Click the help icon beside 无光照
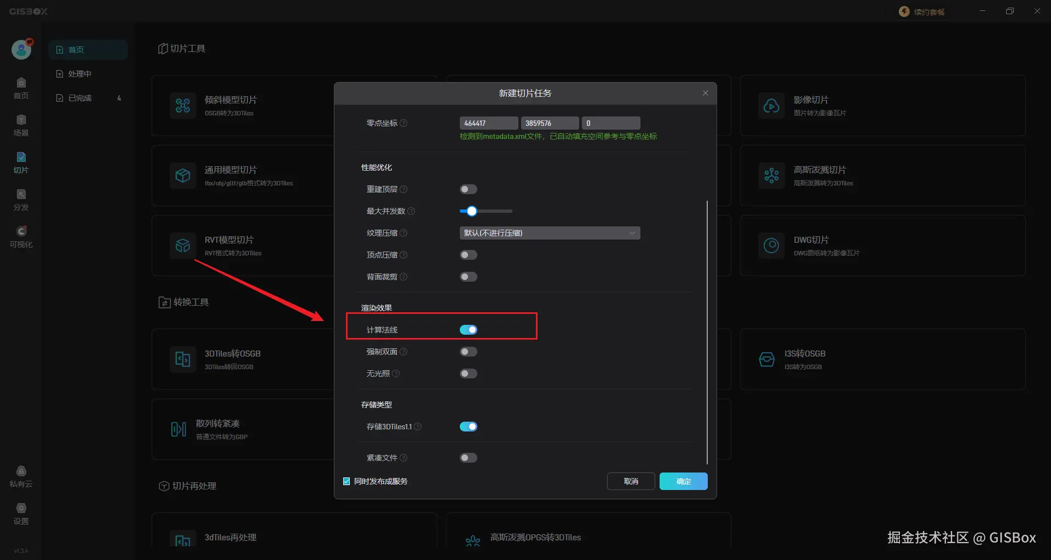 [x=396, y=374]
